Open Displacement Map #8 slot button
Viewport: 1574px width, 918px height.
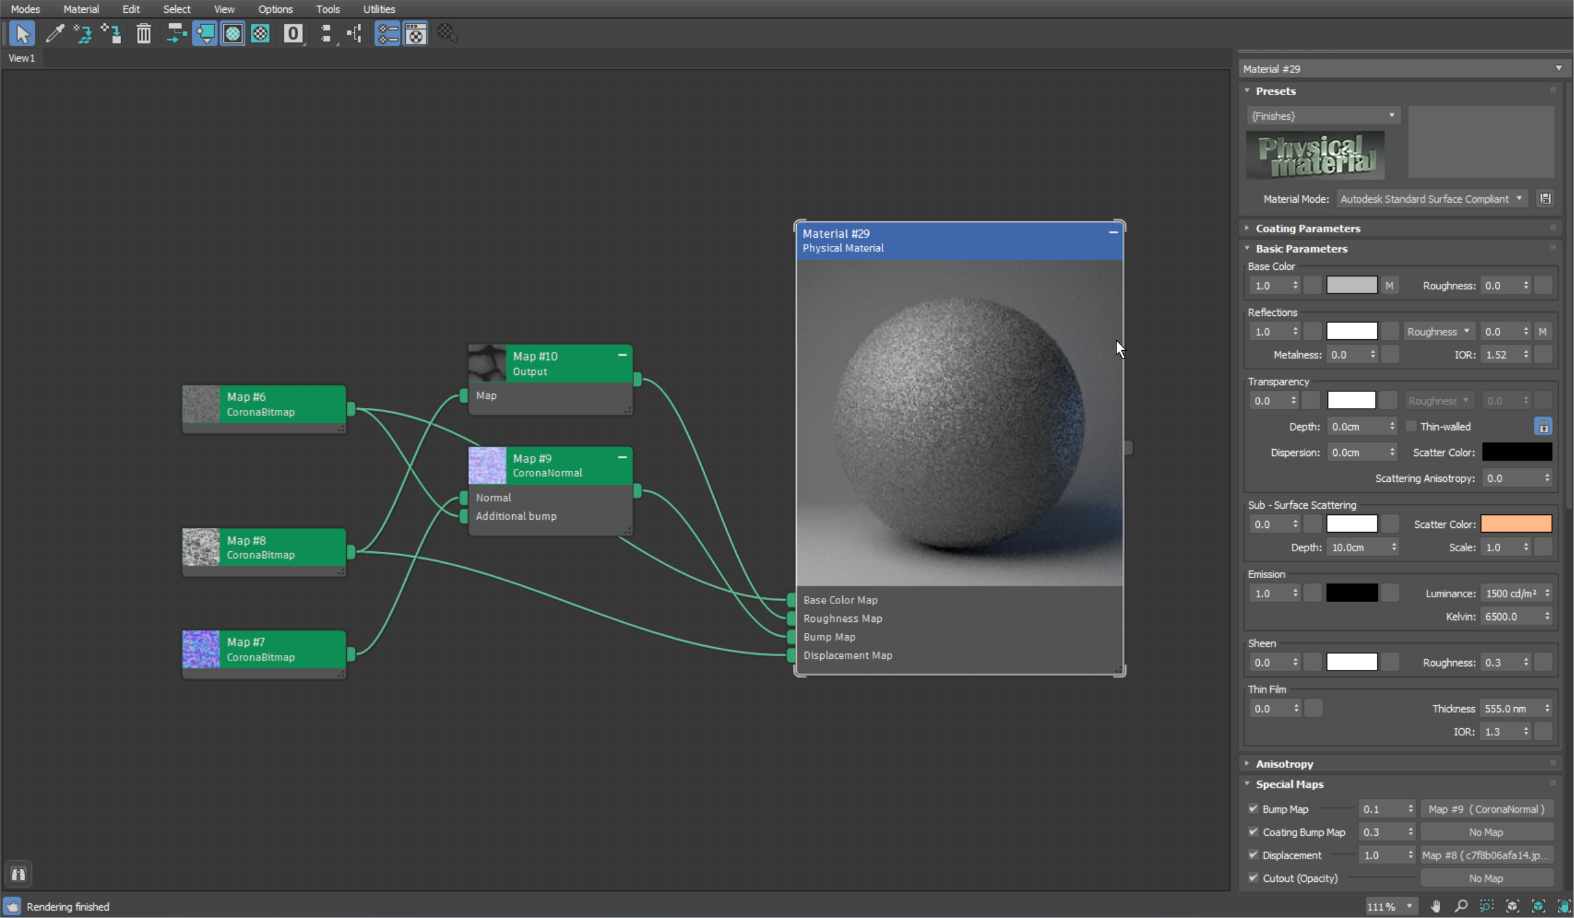[1487, 855]
